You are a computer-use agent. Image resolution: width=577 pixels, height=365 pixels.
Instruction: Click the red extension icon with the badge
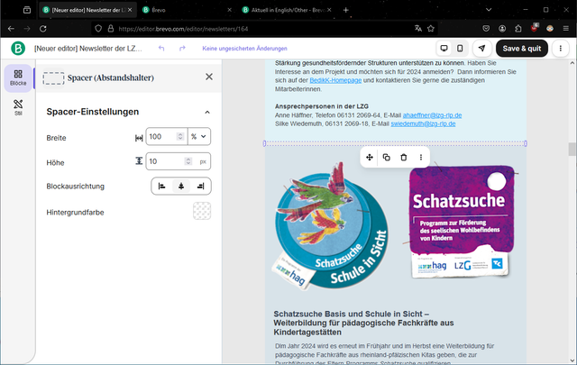pos(535,28)
